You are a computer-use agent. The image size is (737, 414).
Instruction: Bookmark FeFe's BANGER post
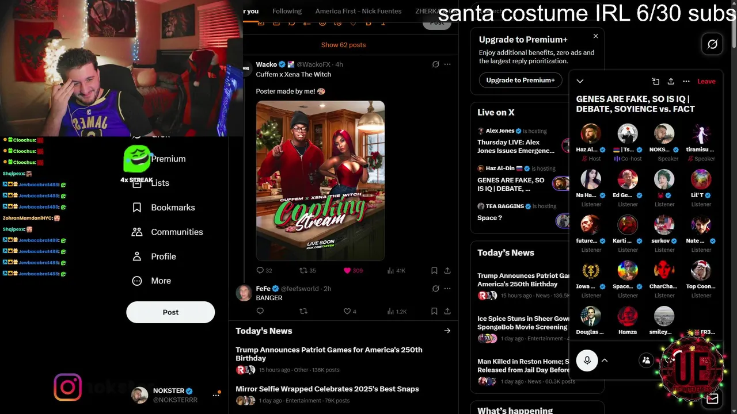tap(434, 311)
